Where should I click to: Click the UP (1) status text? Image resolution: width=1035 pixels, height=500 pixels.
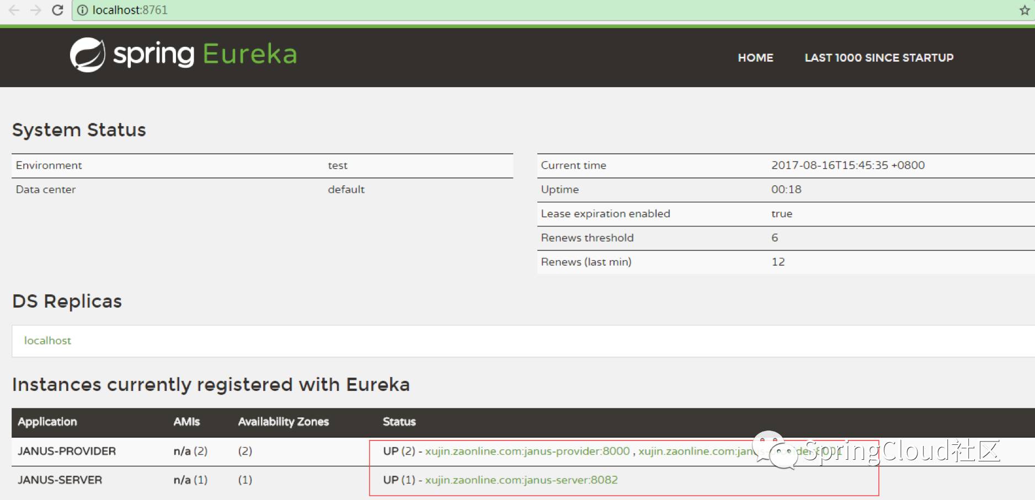point(399,480)
